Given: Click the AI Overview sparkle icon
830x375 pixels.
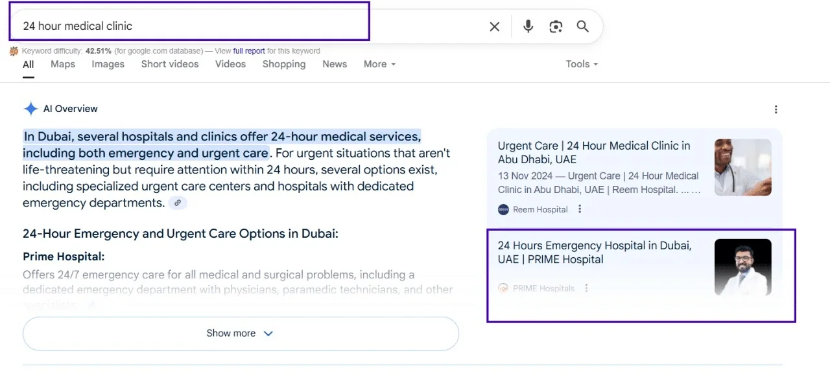Looking at the screenshot, I should 30,109.
